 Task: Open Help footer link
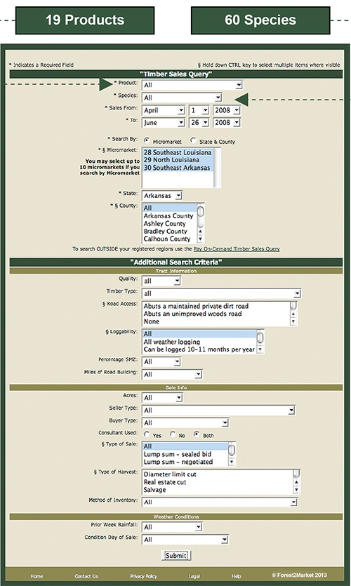(x=237, y=576)
